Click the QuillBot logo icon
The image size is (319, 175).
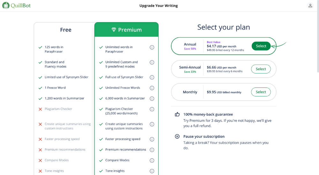pyautogui.click(x=6, y=5)
